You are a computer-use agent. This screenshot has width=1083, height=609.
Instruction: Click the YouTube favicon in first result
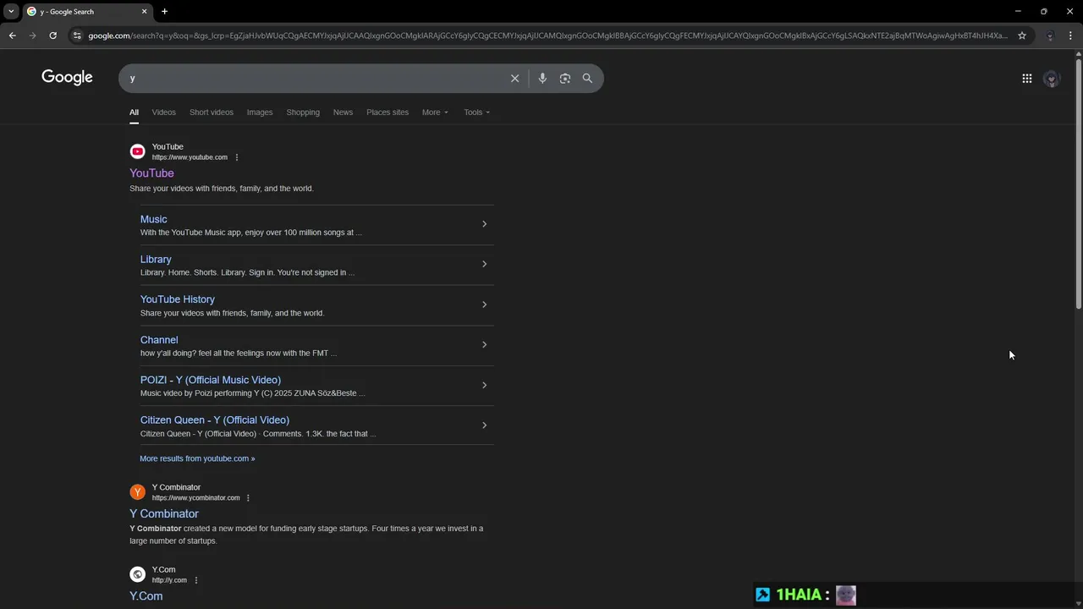[x=137, y=151]
